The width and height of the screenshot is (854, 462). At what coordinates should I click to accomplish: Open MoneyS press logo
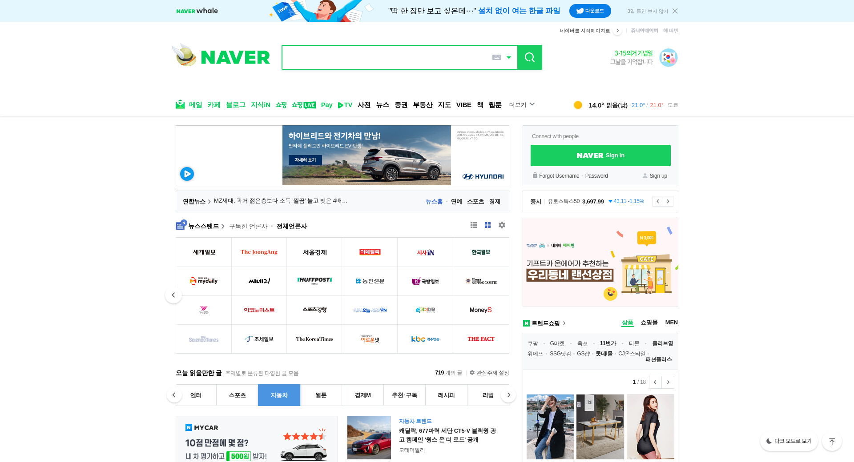(x=481, y=310)
